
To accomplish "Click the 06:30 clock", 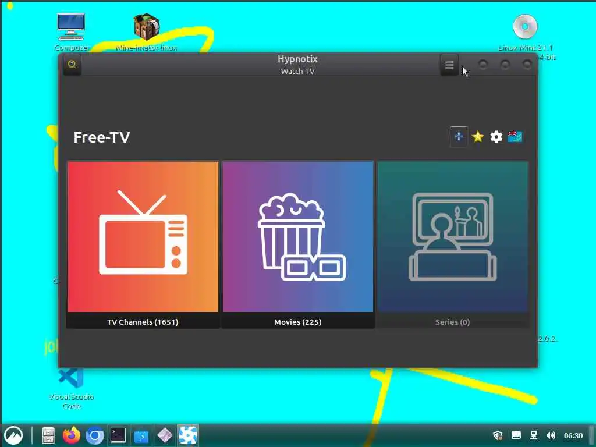I will pyautogui.click(x=573, y=435).
